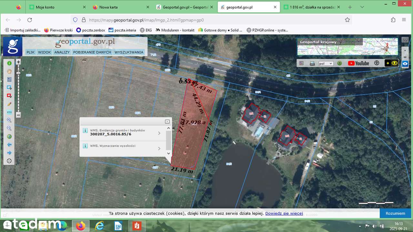Open the WIDOK menu

tap(45, 52)
